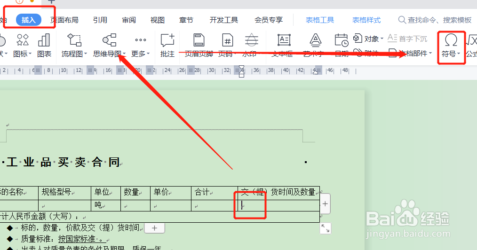Image resolution: width=477 pixels, height=250 pixels.
Task: Click the 合计 header cell
Action: [x=215, y=192]
